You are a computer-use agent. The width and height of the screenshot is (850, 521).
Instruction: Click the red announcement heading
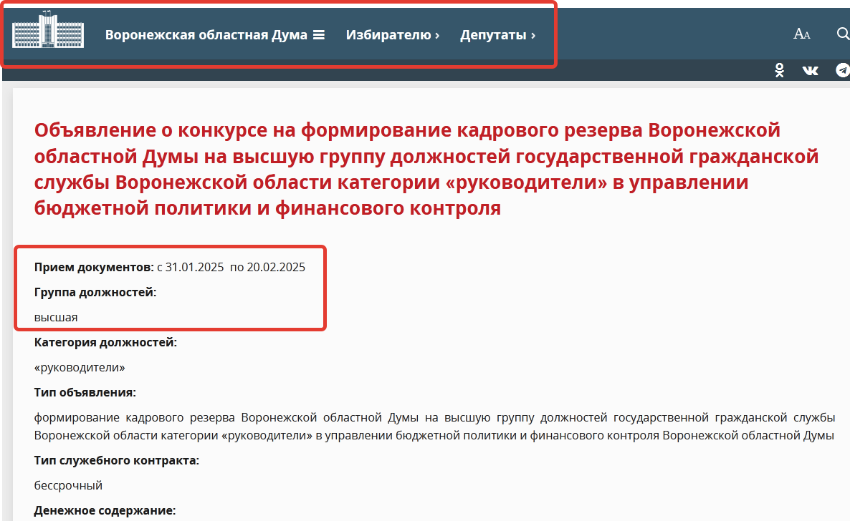coord(426,170)
